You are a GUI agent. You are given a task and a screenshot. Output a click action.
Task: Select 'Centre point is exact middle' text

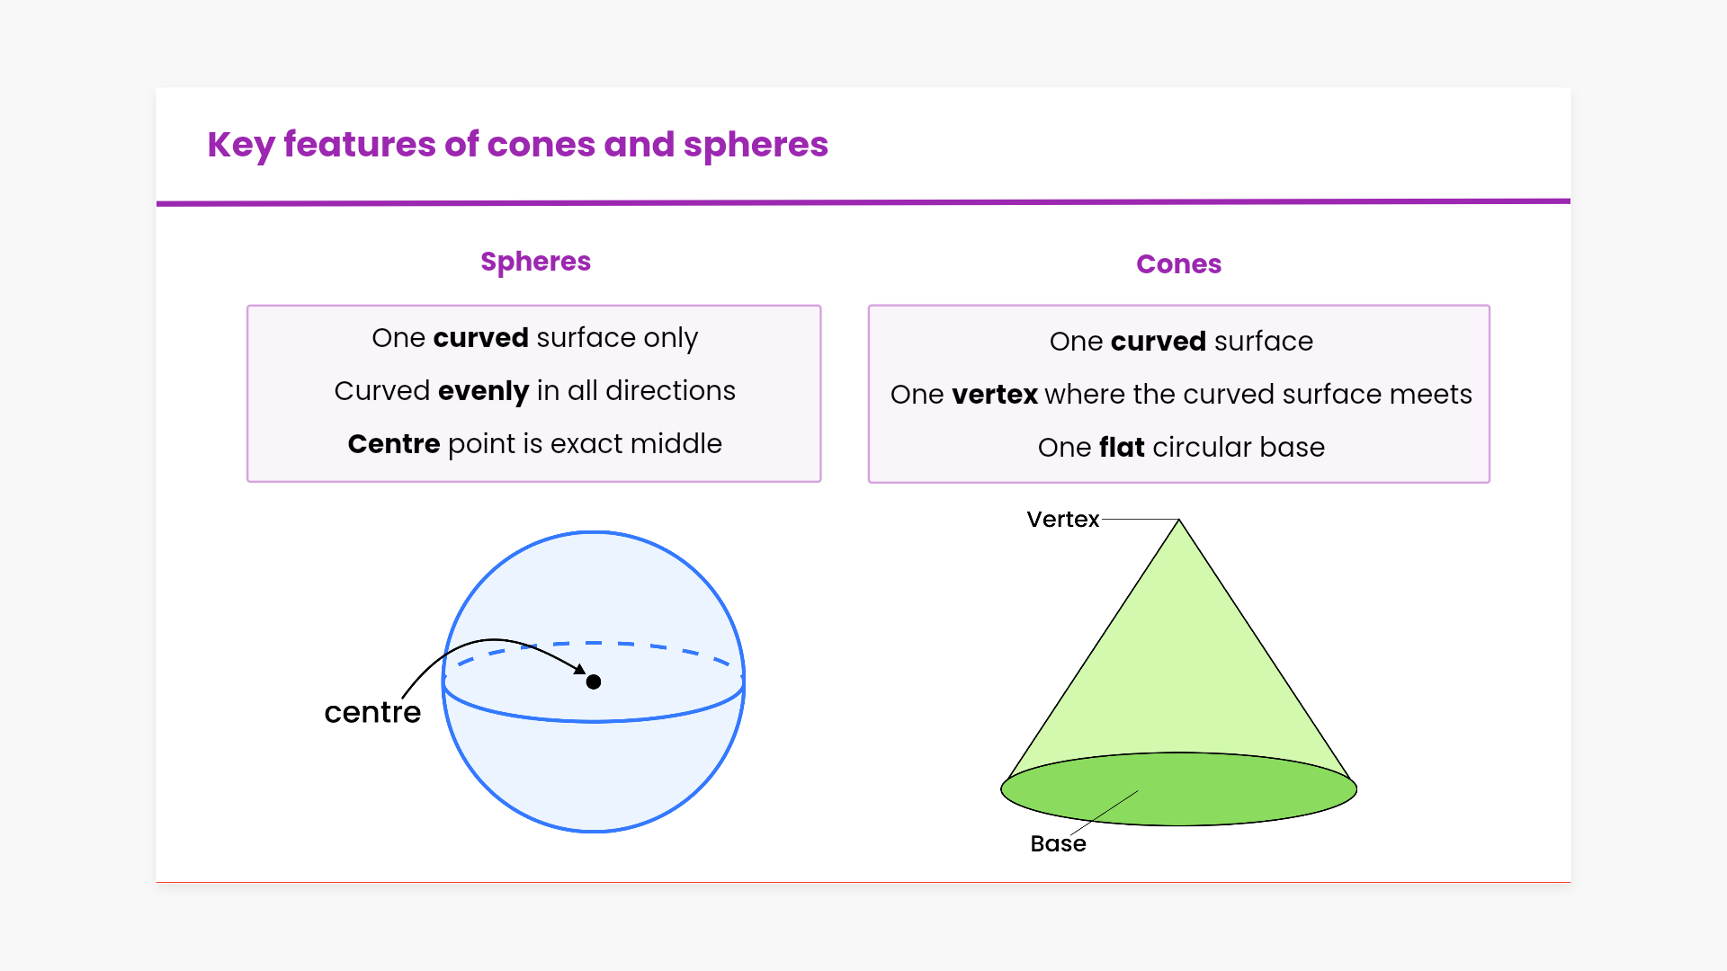tap(534, 444)
